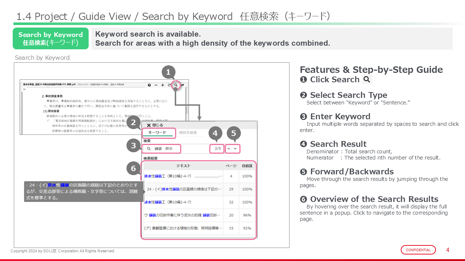Select the search result on page 29
Image resolution: width=465 pixels, height=261 pixels.
click(x=183, y=189)
